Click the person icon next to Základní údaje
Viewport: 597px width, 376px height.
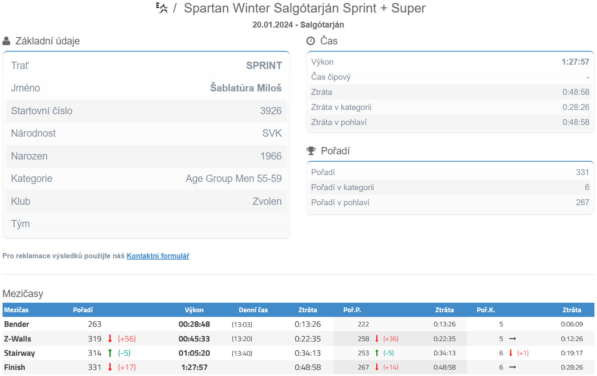tap(6, 41)
